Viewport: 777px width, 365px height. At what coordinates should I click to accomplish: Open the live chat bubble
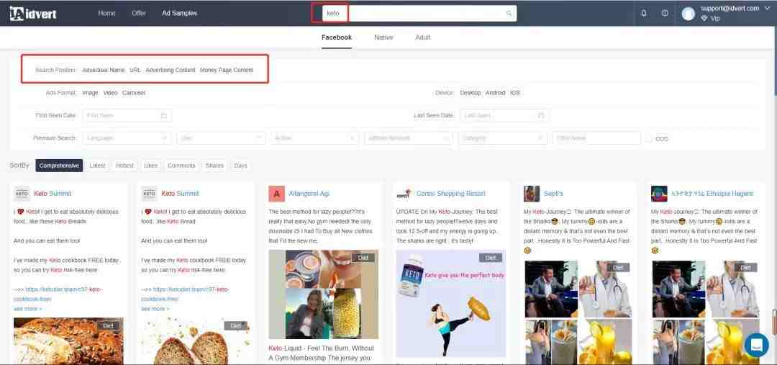point(756,345)
